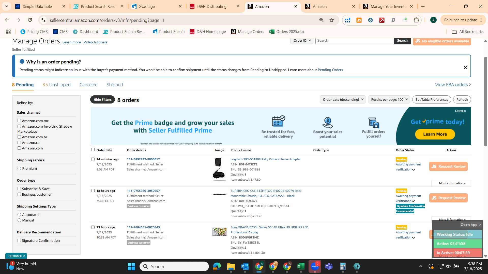Image resolution: width=488 pixels, height=274 pixels.
Task: Open Outlook from the taskbar
Action: [245, 267]
